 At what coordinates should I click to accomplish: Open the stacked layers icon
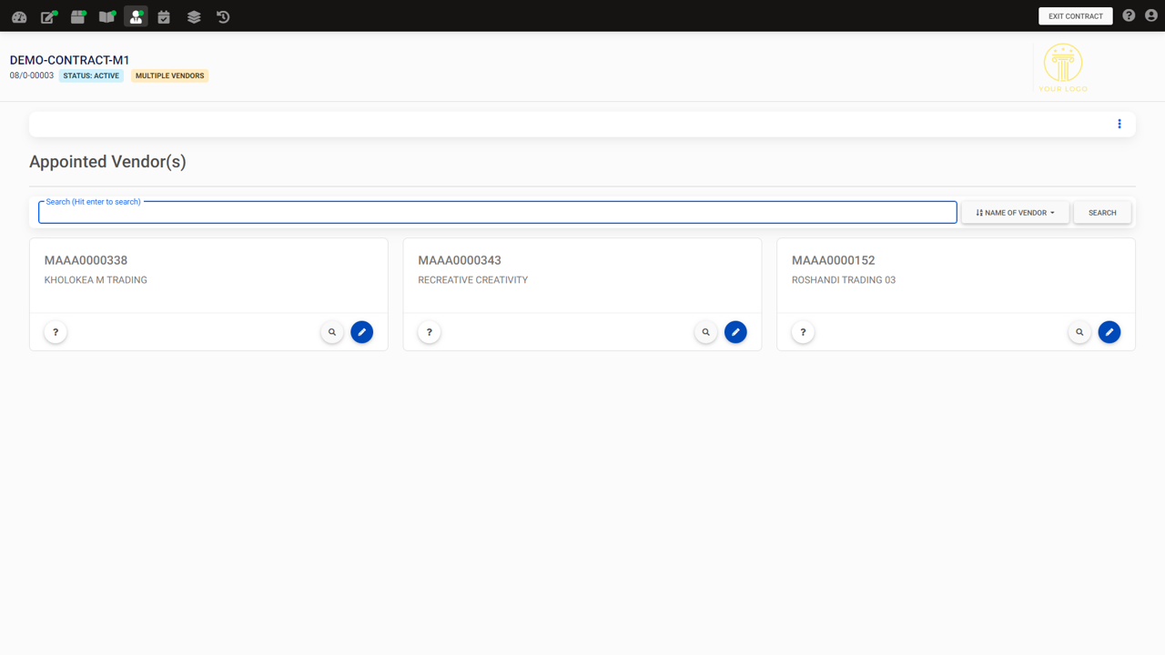[194, 16]
